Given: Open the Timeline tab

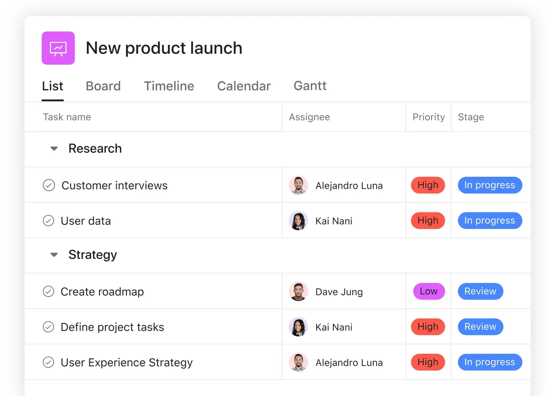Looking at the screenshot, I should click(x=169, y=86).
